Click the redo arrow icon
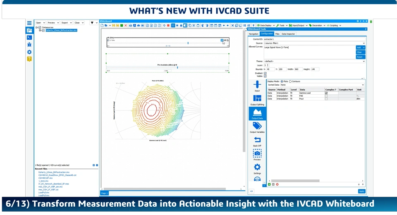Screen dimensions: 397x215 pyautogui.click(x=207, y=25)
